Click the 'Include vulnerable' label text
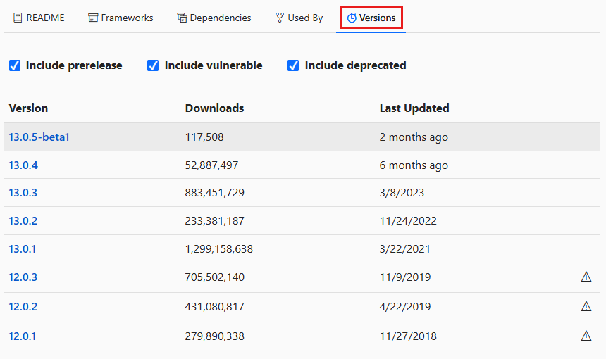The height and width of the screenshot is (359, 606). click(x=214, y=65)
